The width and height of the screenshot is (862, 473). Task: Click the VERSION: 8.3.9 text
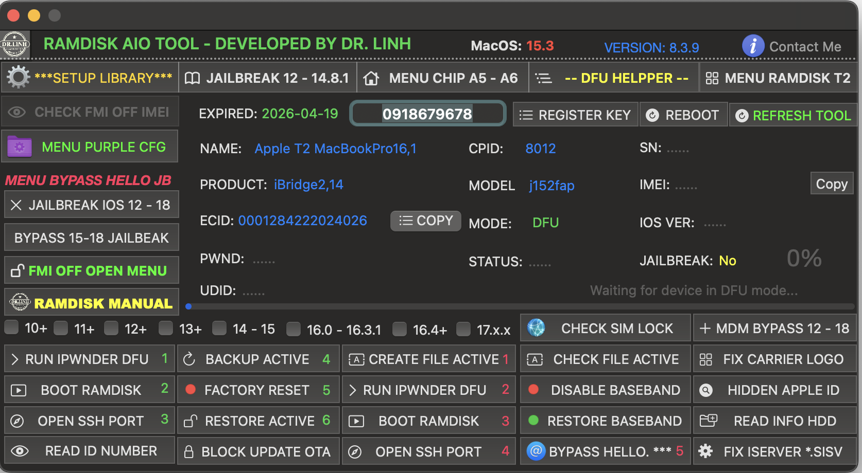[651, 48]
